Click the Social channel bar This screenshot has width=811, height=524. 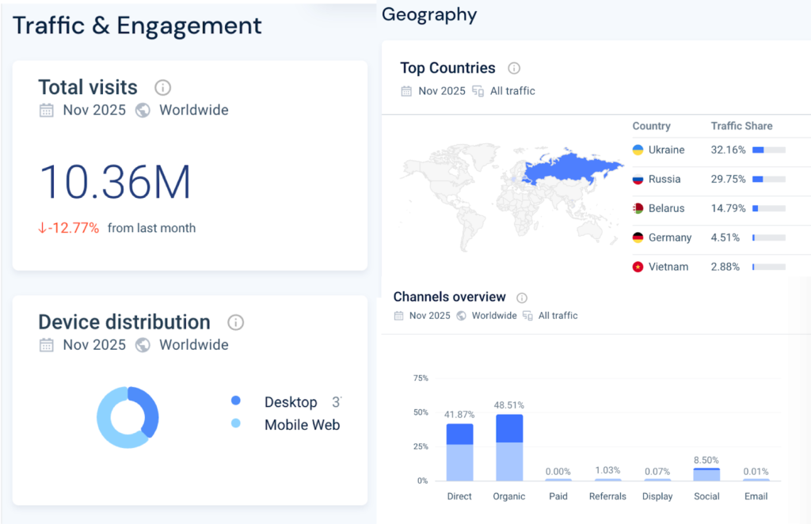point(706,474)
